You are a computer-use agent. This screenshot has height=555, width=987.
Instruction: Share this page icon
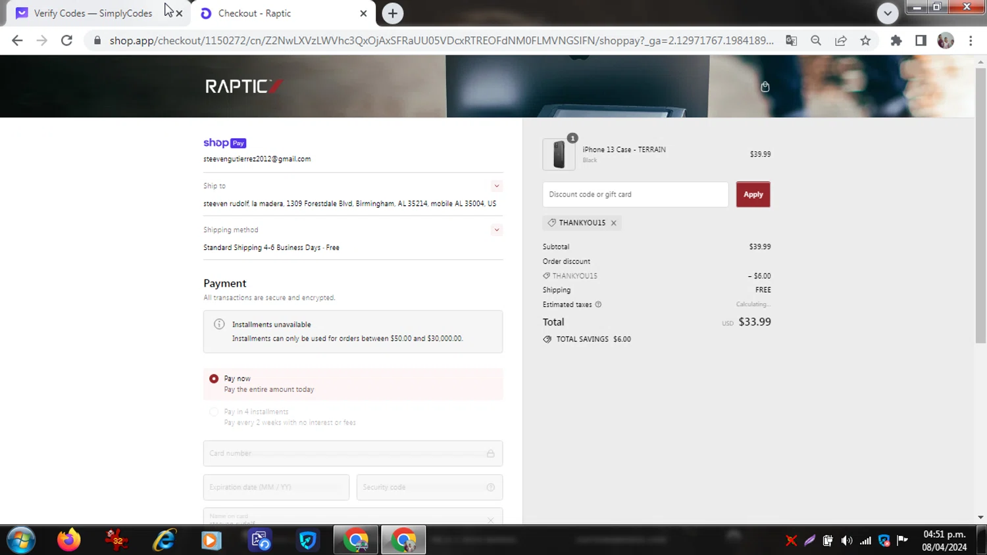(841, 41)
